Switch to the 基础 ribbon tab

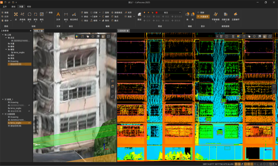pos(13,6)
